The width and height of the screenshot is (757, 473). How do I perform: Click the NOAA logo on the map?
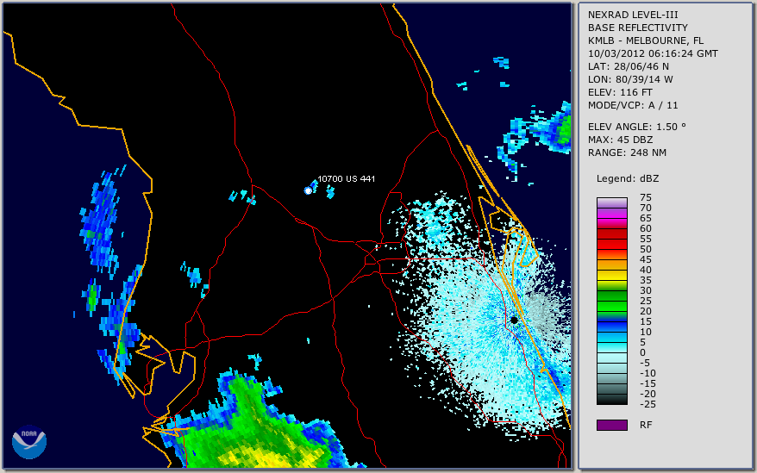[29, 442]
